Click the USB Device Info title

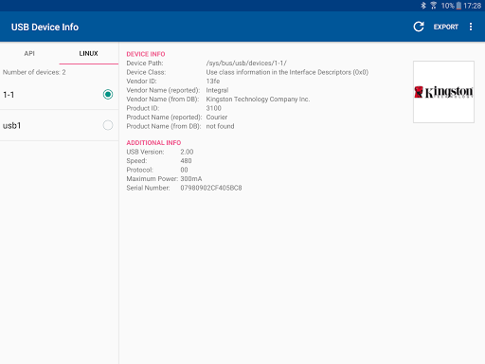click(45, 27)
